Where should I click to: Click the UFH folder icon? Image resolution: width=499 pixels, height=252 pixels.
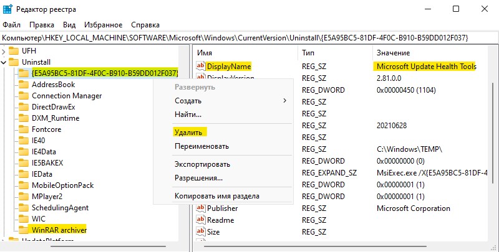point(14,50)
